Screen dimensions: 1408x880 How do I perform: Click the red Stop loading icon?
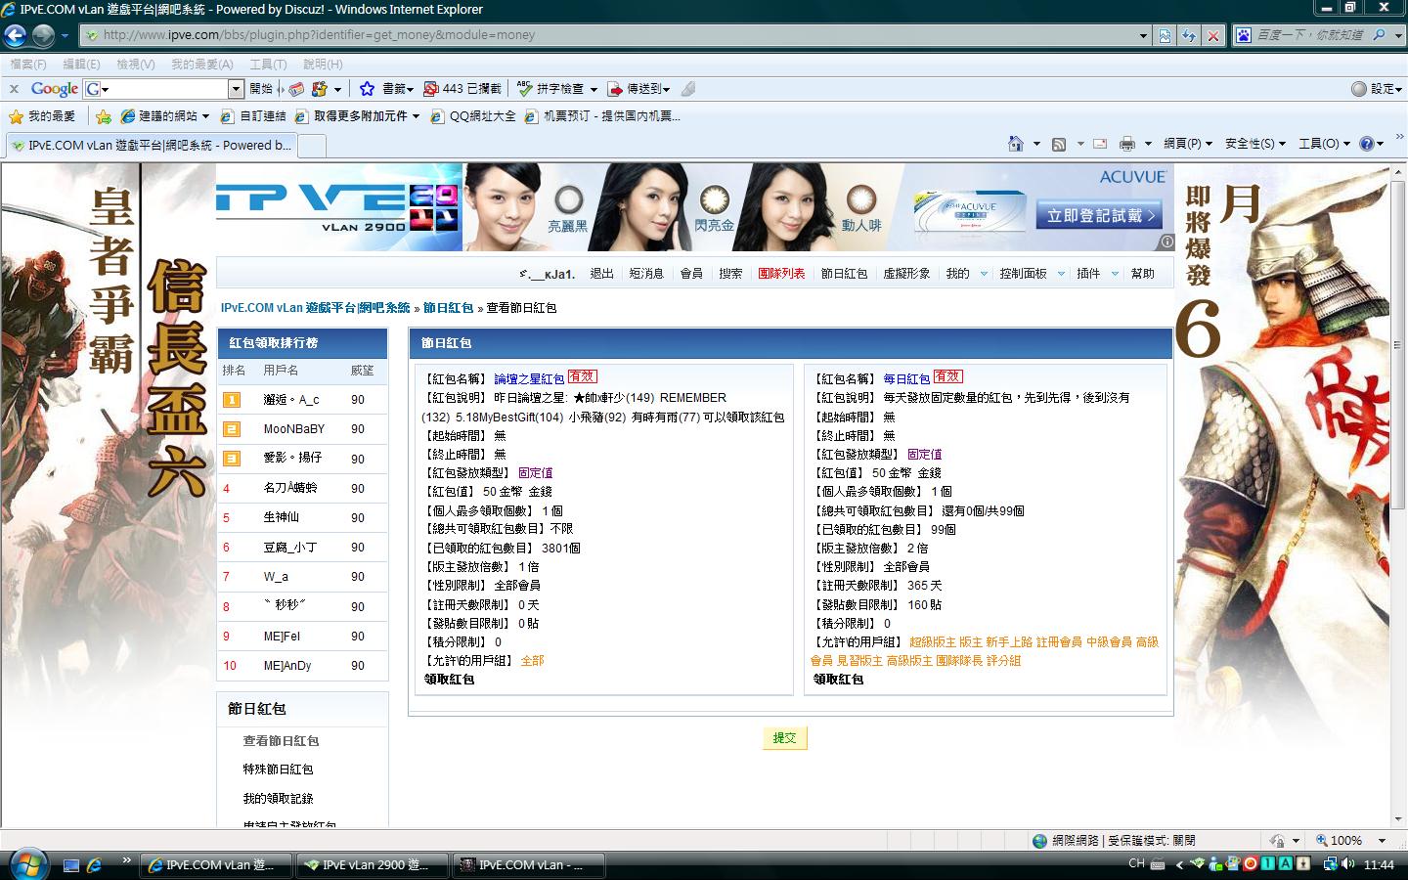pos(1213,35)
